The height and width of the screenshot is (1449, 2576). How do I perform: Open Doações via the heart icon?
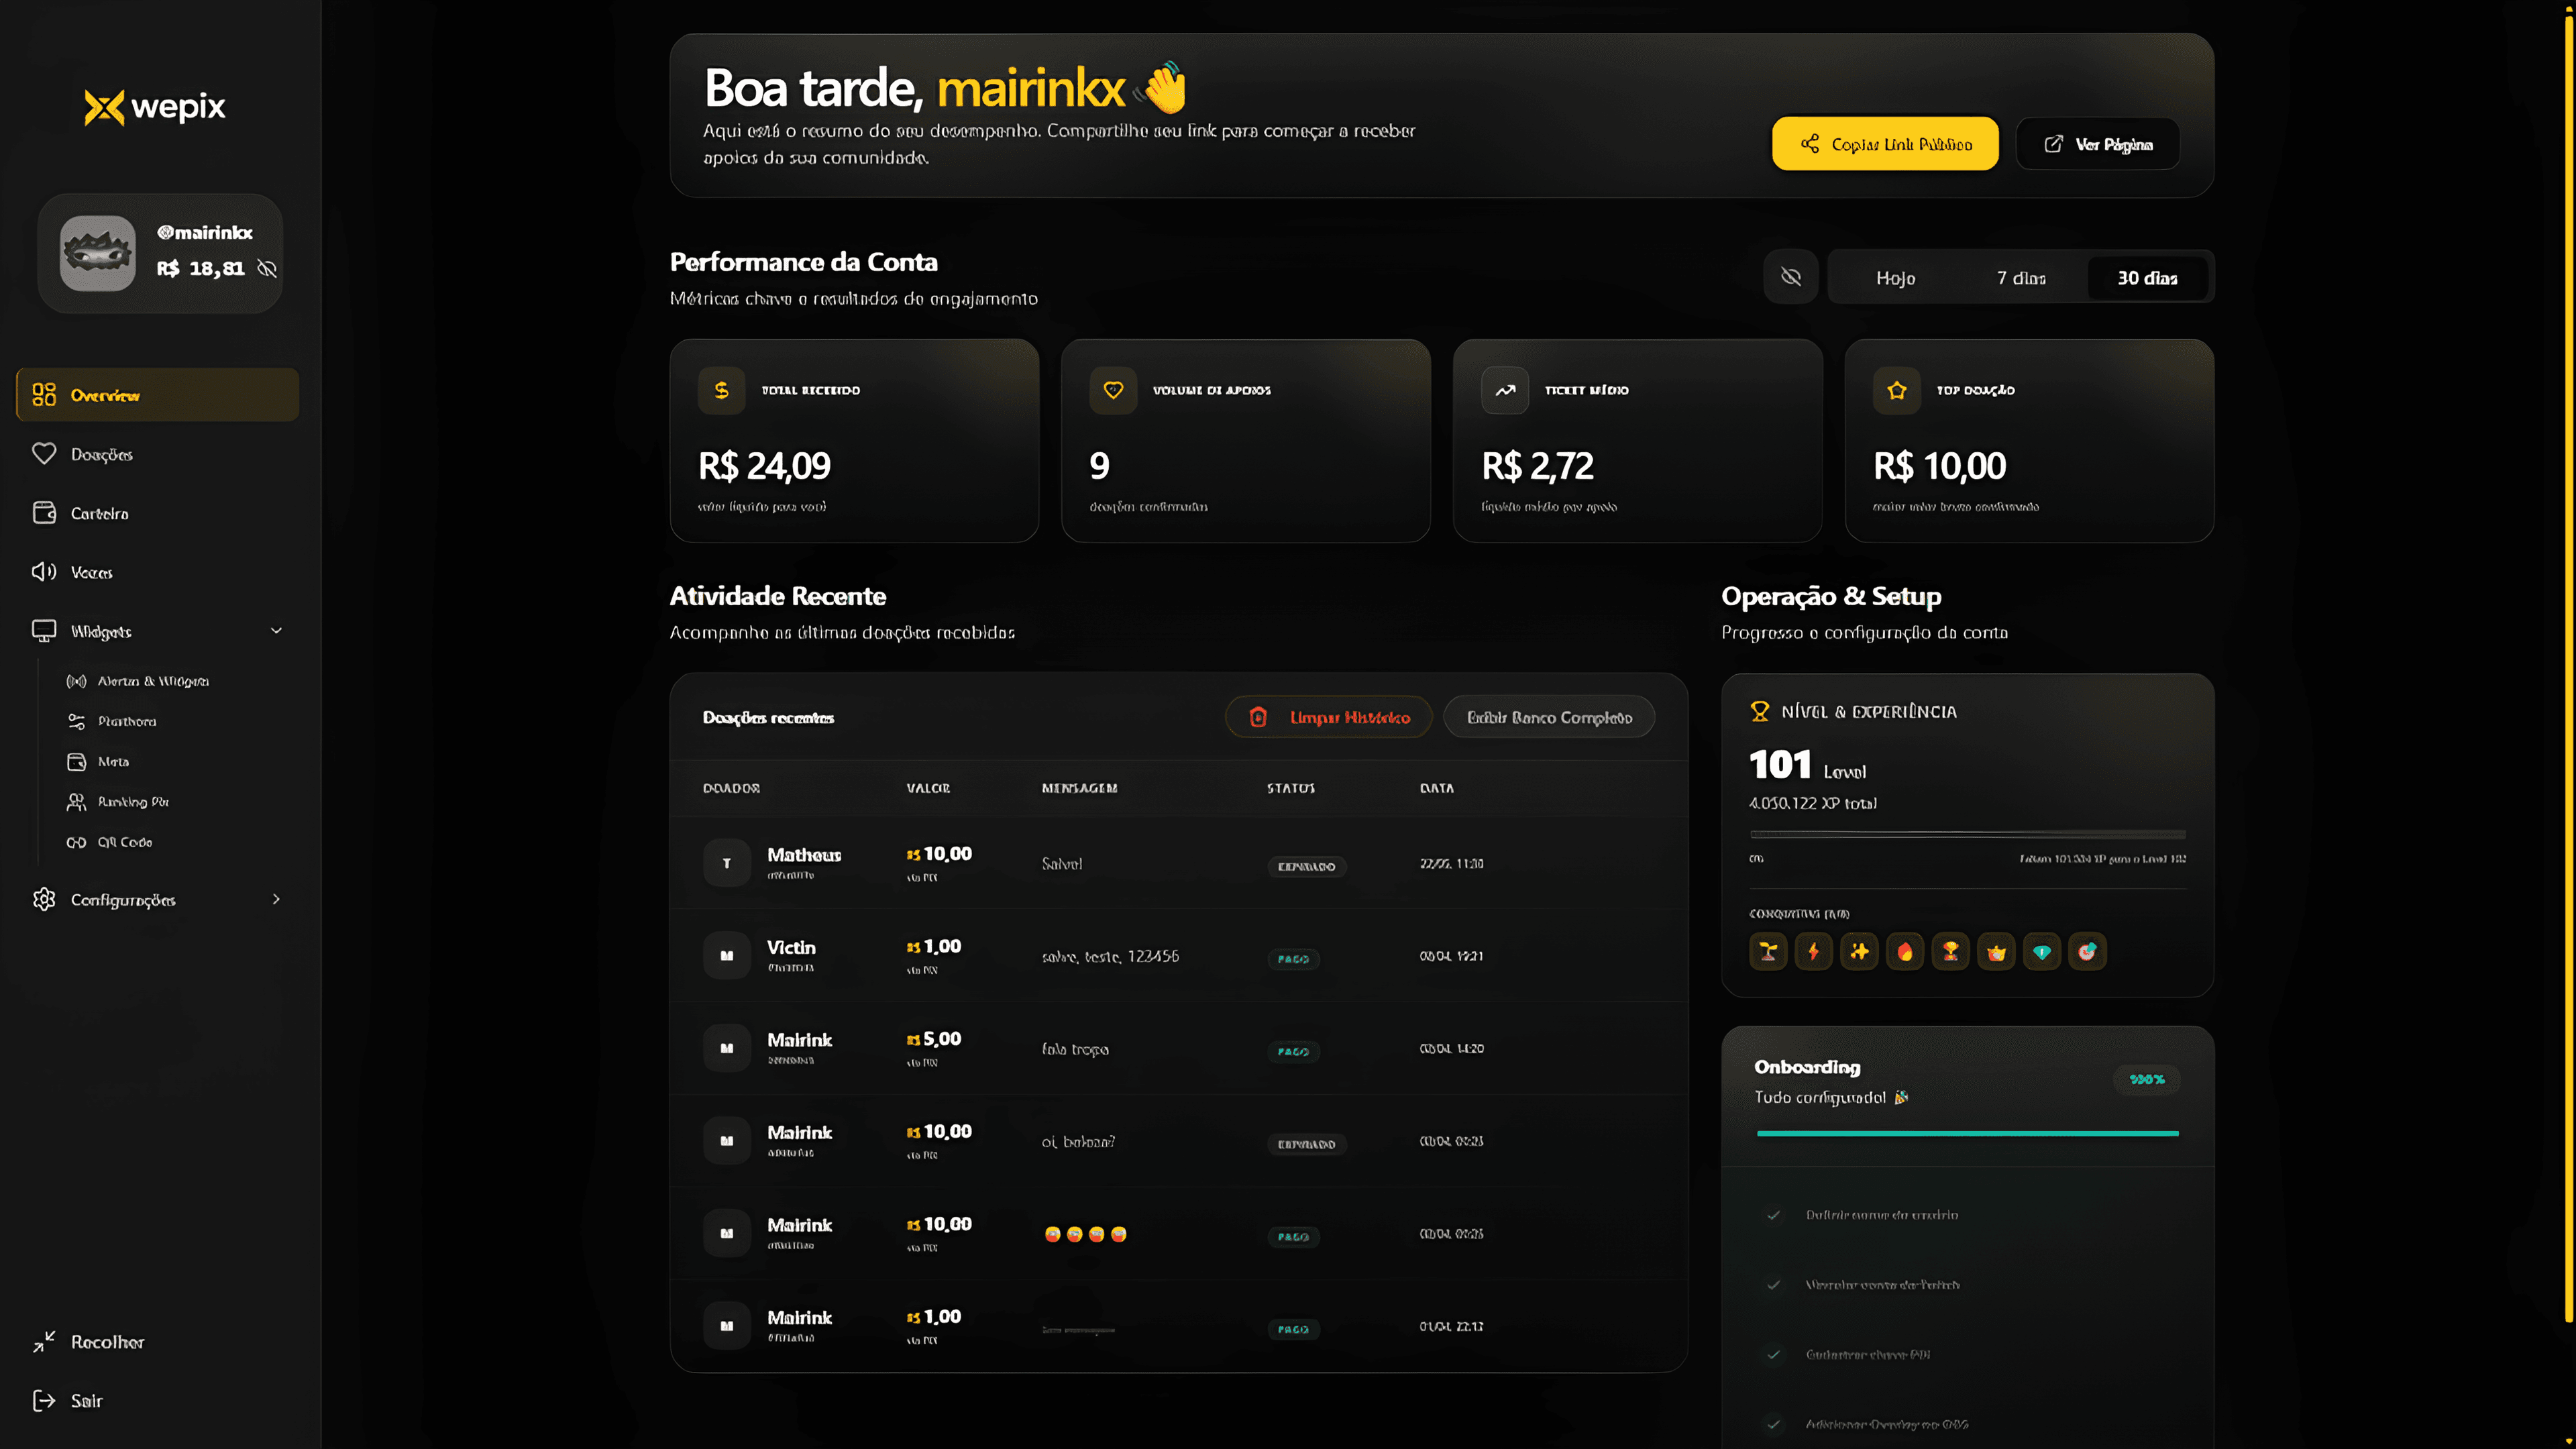[44, 454]
